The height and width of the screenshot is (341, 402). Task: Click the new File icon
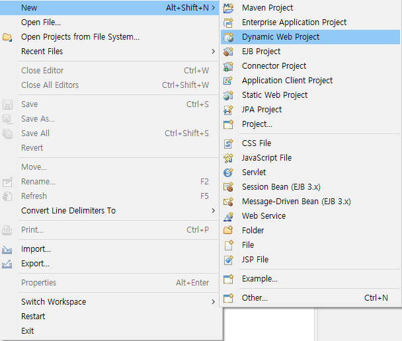pyautogui.click(x=228, y=245)
